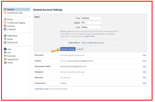
Task: Click the Notifications globe icon
Action: [x=5, y=36]
